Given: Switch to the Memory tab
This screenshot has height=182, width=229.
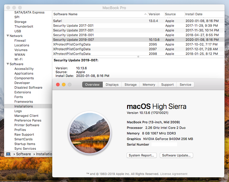Looking at the screenshot, I should point(149,85).
